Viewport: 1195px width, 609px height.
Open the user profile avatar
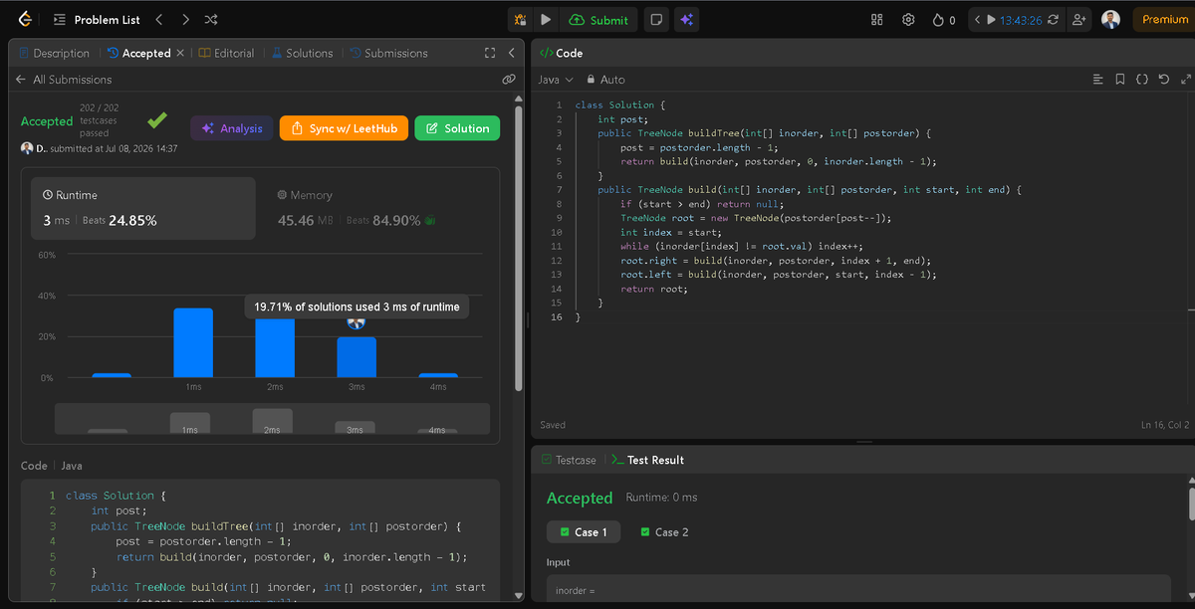pyautogui.click(x=1110, y=19)
